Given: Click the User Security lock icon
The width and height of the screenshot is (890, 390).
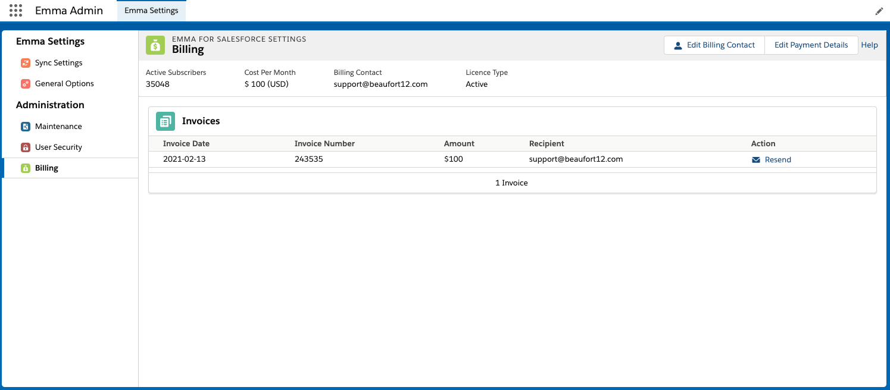Looking at the screenshot, I should (x=26, y=147).
